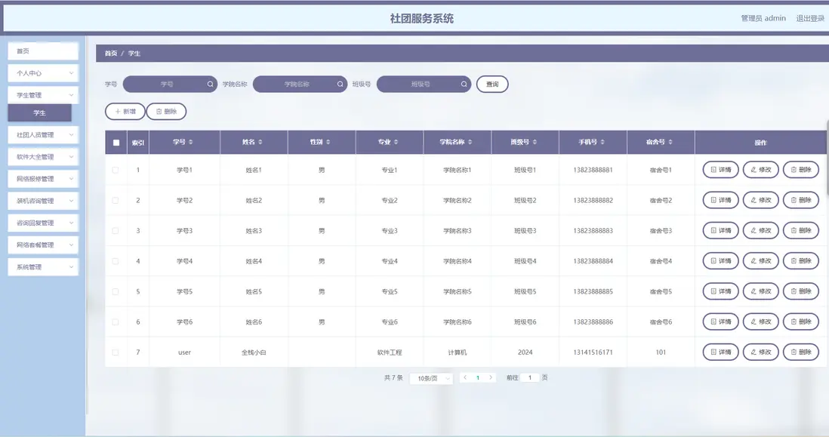Click 修改 for row 学号5
The height and width of the screenshot is (437, 829).
(761, 291)
